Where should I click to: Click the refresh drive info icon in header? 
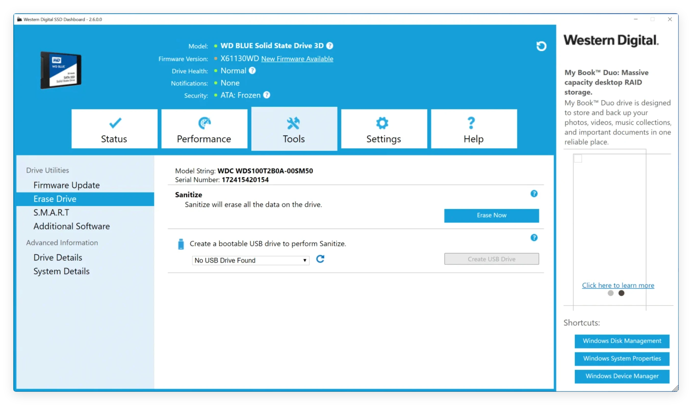541,46
